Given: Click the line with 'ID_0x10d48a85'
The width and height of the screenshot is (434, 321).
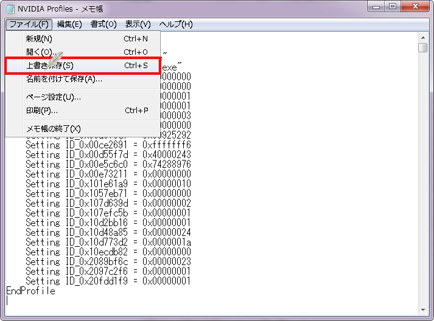Looking at the screenshot, I should click(108, 232).
